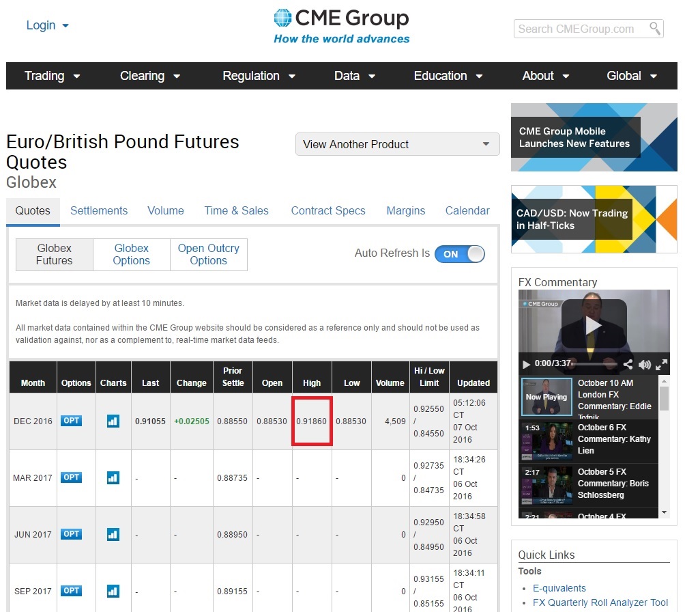Open the Calendar tab
The image size is (685, 612).
pos(467,211)
